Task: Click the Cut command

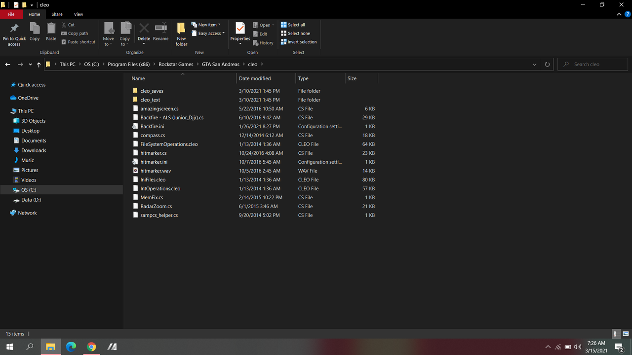Action: [68, 25]
